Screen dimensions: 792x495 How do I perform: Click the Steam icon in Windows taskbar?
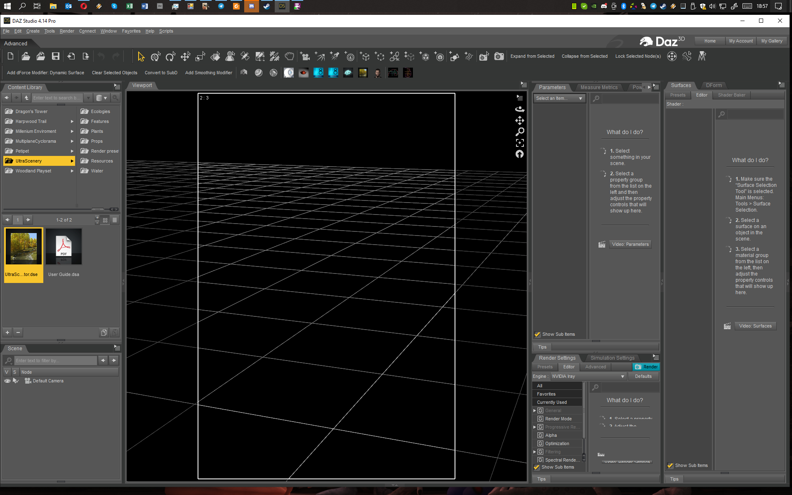(x=267, y=6)
